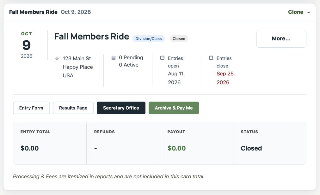320x195 pixels.
Task: Click the Division/Class badge
Action: [x=149, y=39]
